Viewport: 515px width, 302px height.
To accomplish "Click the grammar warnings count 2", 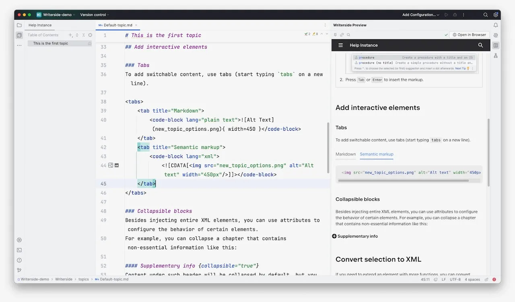I will click(308, 35).
